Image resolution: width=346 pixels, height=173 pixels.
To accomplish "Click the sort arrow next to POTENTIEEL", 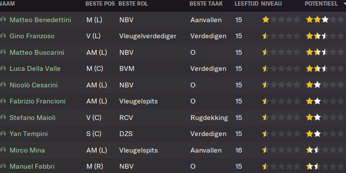I will [x=344, y=4].
